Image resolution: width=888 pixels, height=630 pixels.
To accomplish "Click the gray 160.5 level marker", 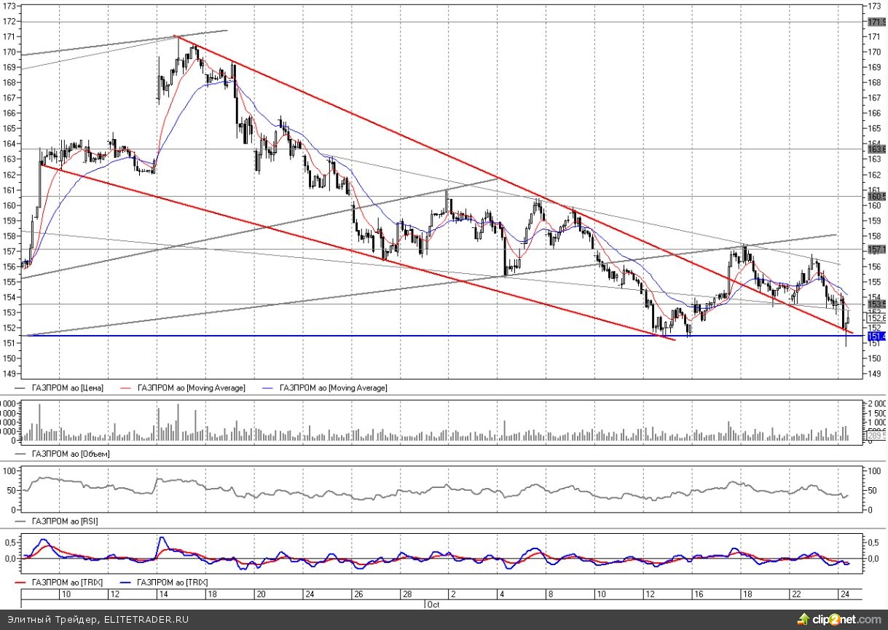I will point(876,196).
